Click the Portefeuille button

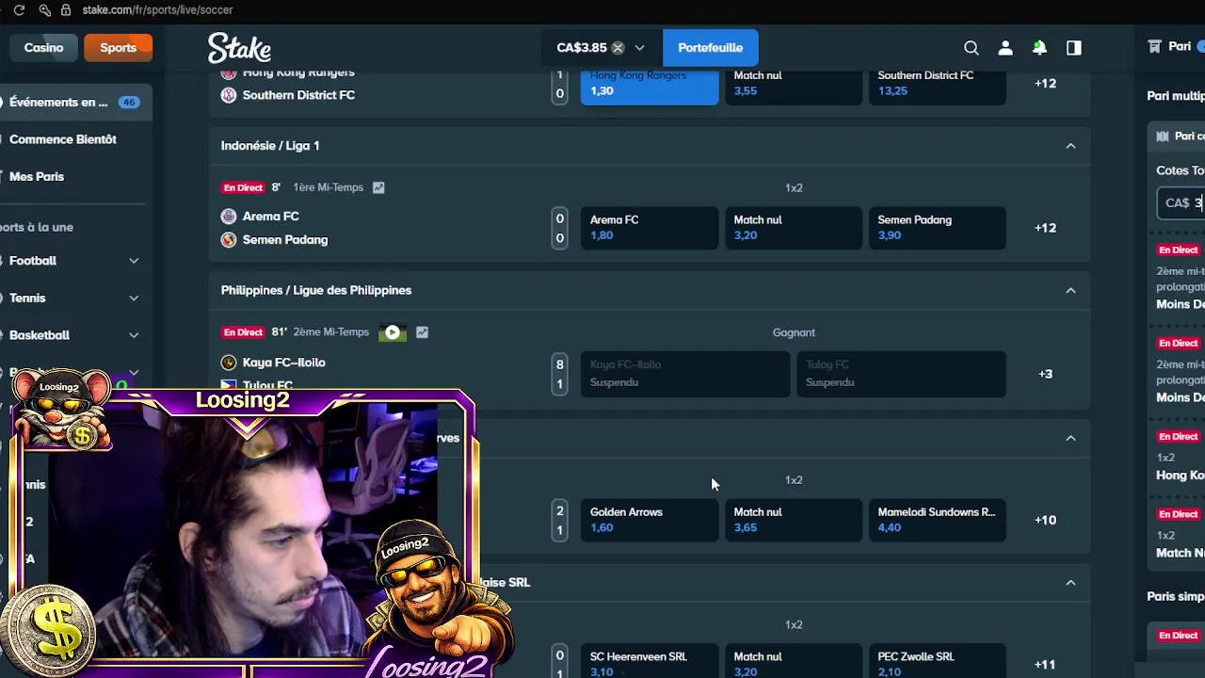pyautogui.click(x=710, y=48)
